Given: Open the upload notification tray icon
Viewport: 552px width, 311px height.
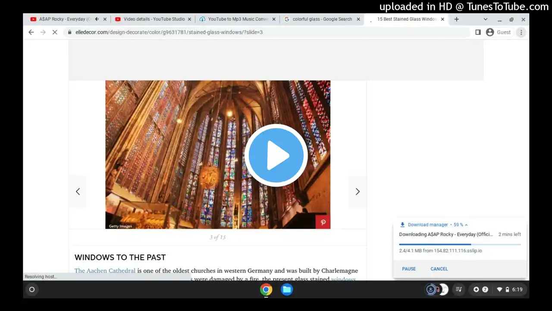Looking at the screenshot, I should click(x=476, y=289).
